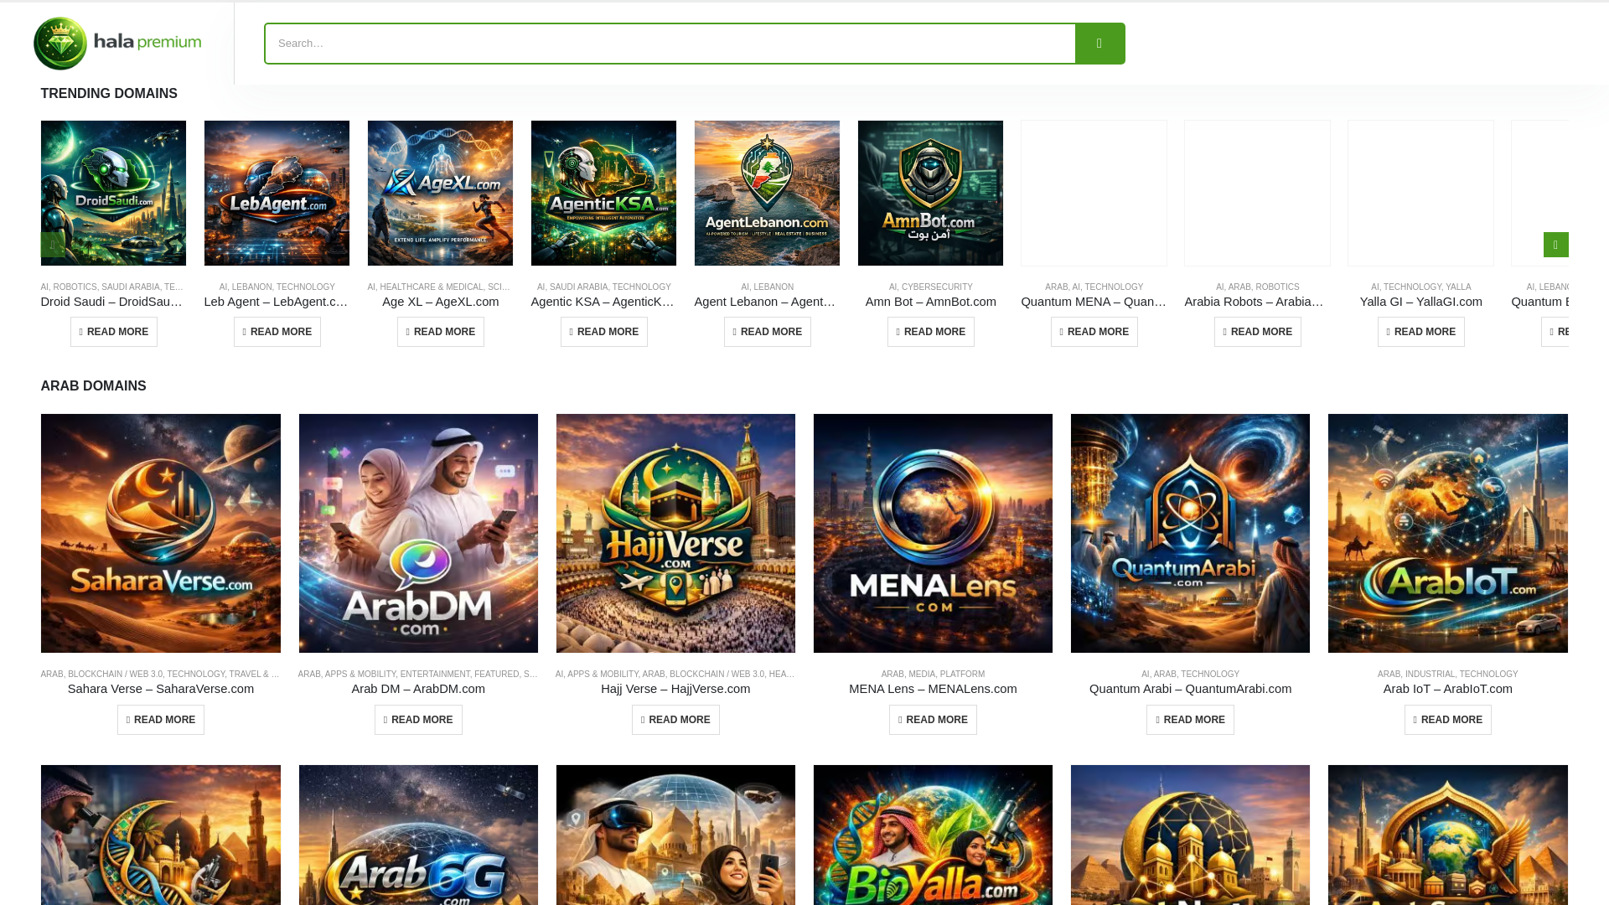Open the Arab IoT – ArabIoT.com title
Viewport: 1609px width, 905px height.
1448,689
